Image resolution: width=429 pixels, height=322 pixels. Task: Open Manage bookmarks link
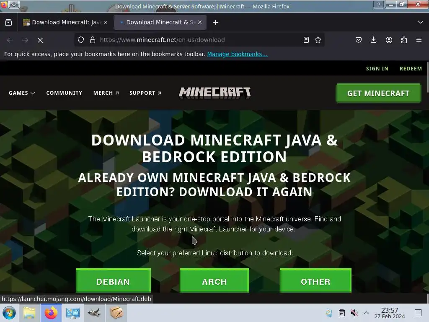coord(237,54)
